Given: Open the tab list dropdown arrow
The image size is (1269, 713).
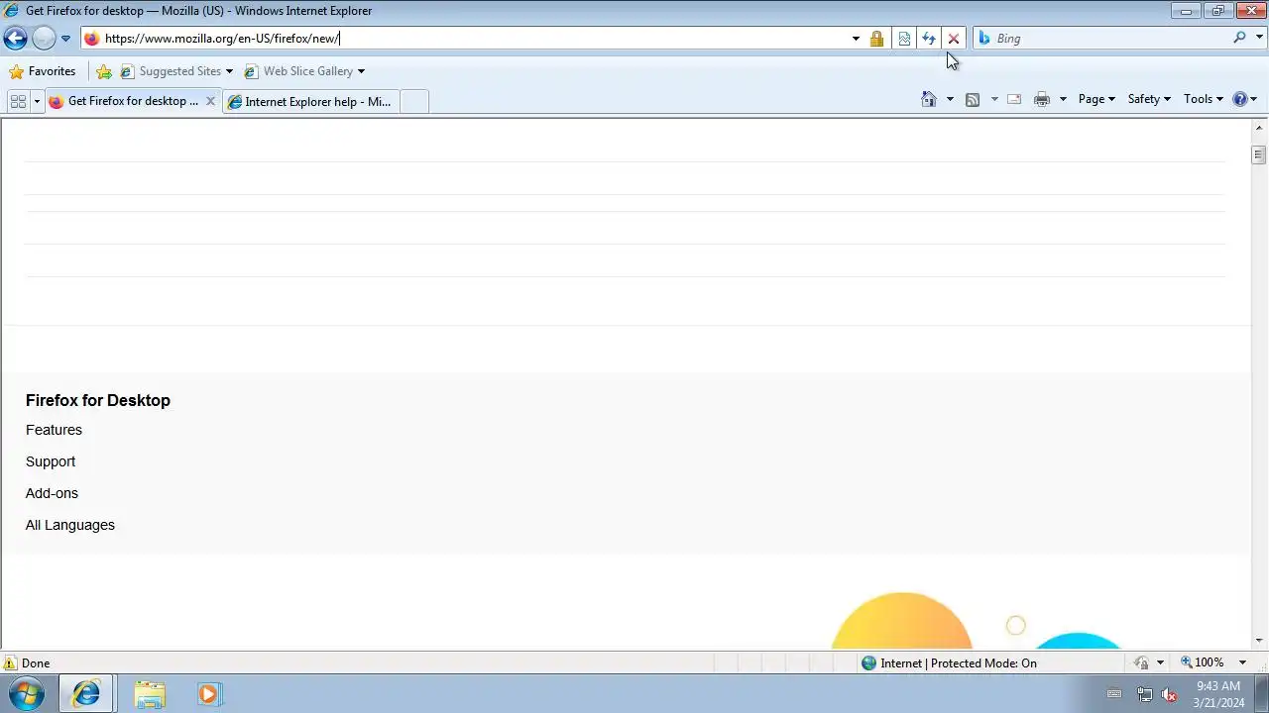Looking at the screenshot, I should click(x=37, y=101).
